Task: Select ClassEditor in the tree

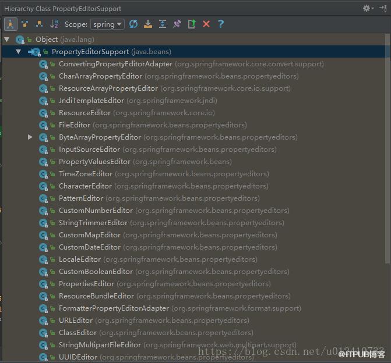Action: click(78, 332)
